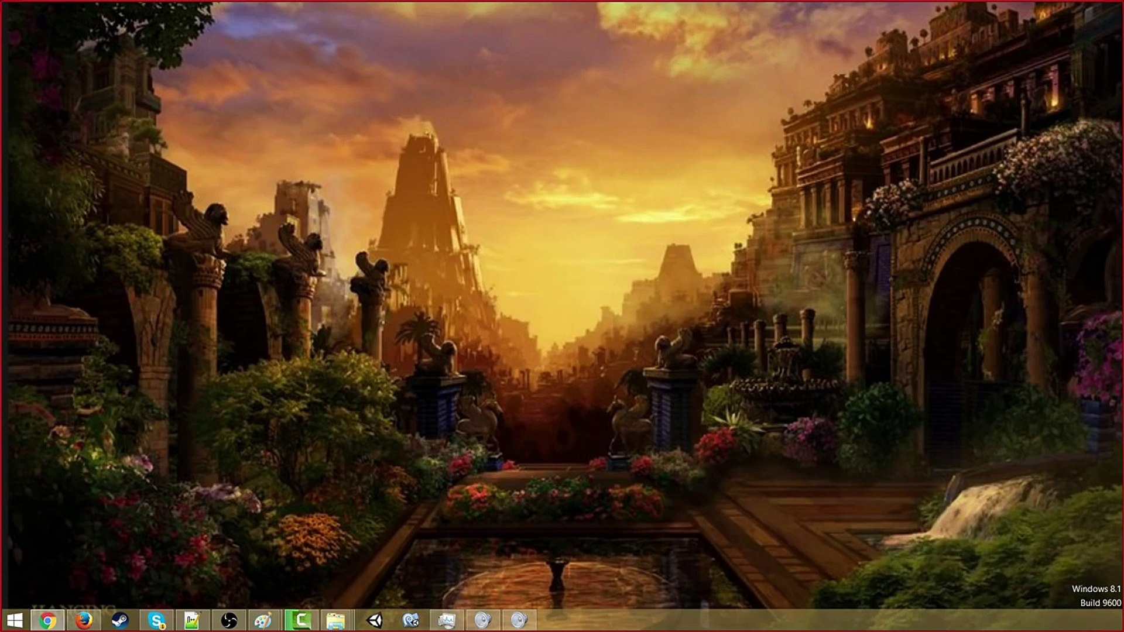
Task: Open the speaker icon beside the monitor graph
Action: [x=483, y=620]
